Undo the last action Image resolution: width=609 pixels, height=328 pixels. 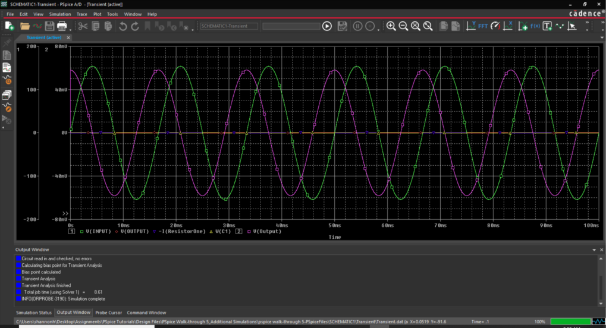[x=123, y=26]
